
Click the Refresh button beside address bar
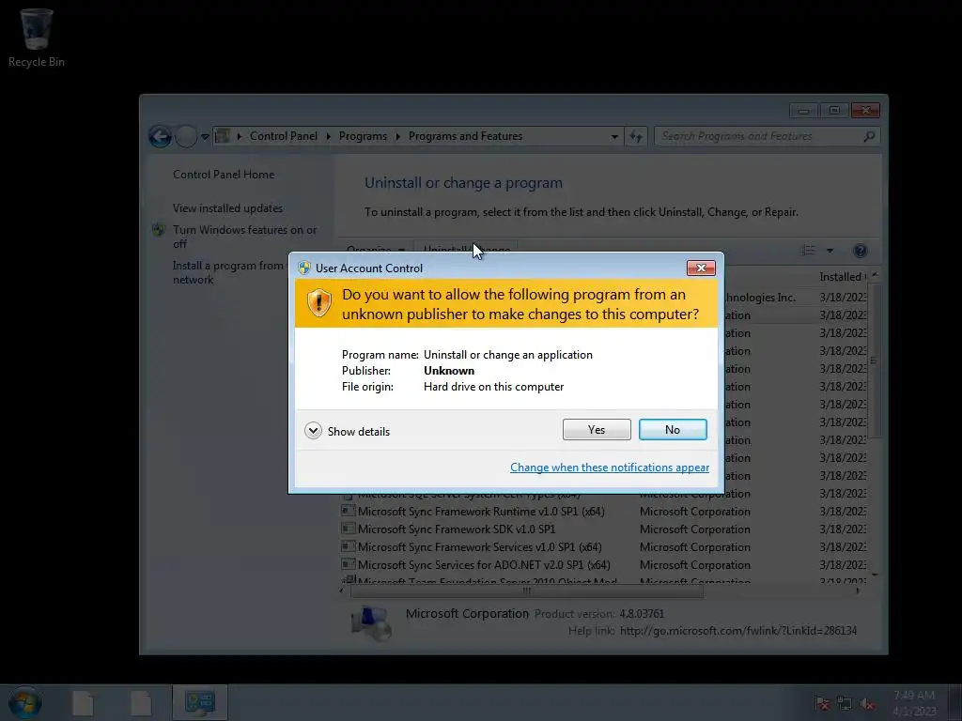coord(636,136)
